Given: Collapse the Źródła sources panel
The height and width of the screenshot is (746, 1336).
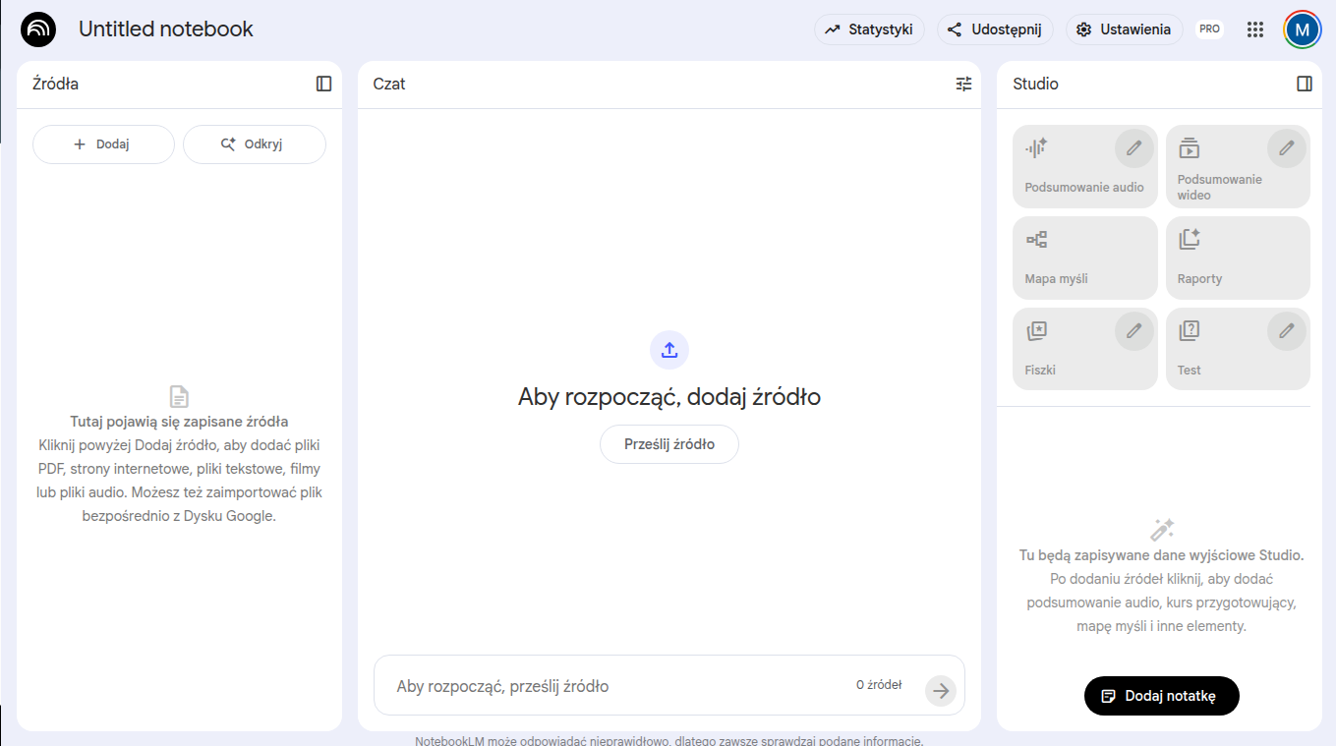Looking at the screenshot, I should pyautogui.click(x=323, y=84).
